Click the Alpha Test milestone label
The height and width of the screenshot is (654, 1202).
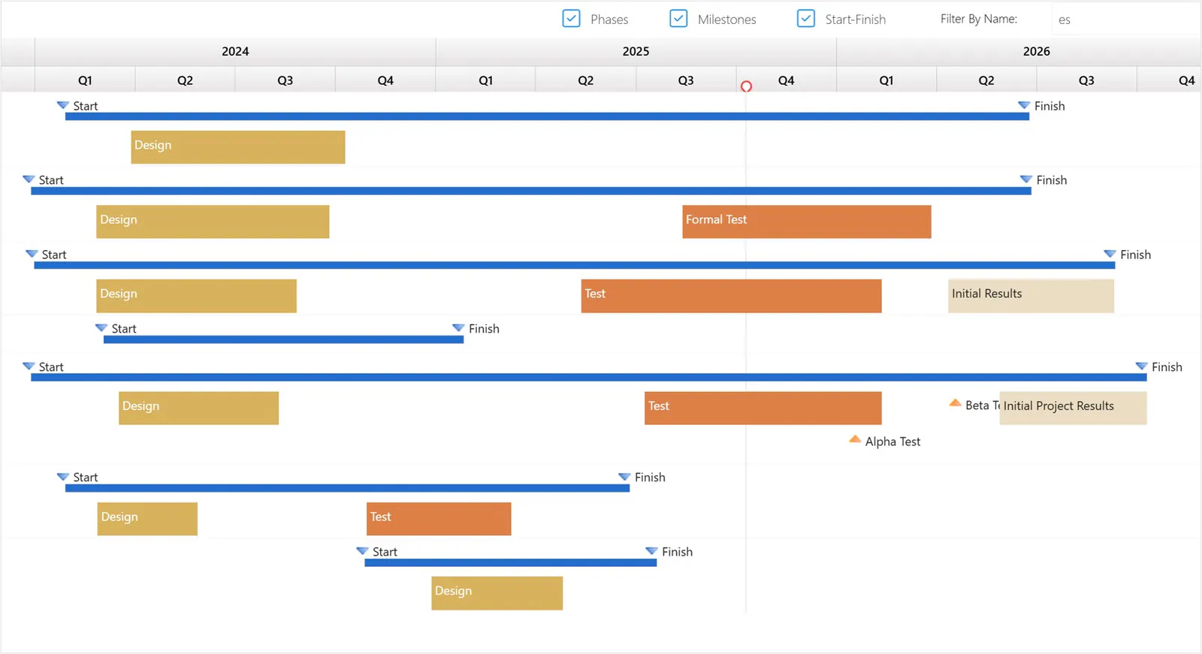(x=892, y=442)
